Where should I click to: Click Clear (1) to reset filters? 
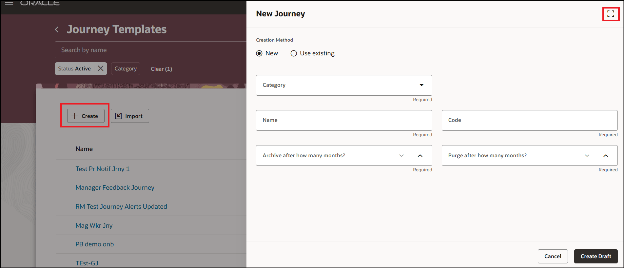coord(161,69)
